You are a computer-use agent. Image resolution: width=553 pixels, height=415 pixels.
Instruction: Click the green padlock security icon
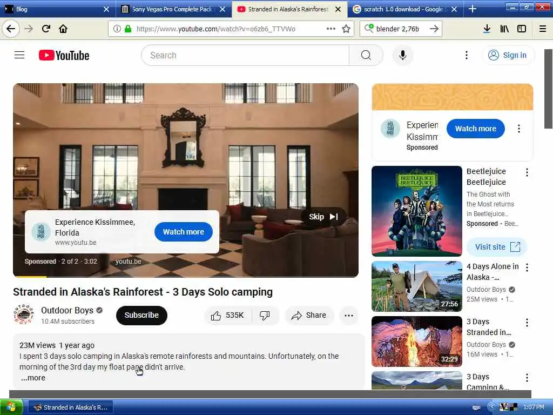128,29
